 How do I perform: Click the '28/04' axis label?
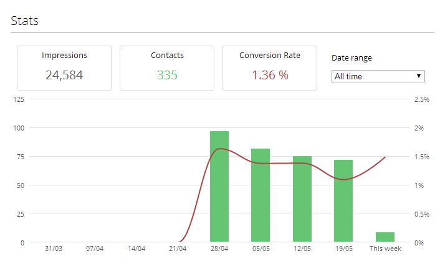(x=219, y=249)
